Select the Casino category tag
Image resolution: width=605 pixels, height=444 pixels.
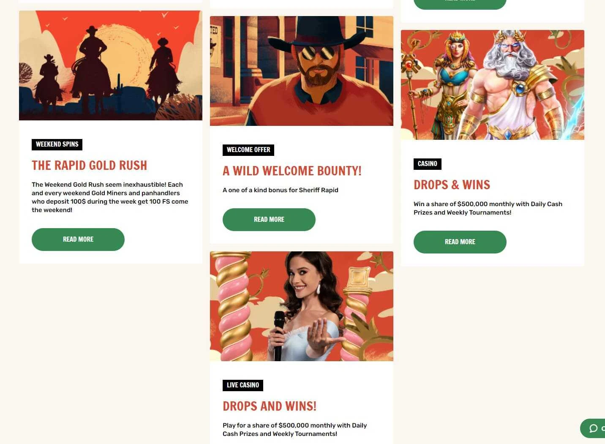click(428, 164)
